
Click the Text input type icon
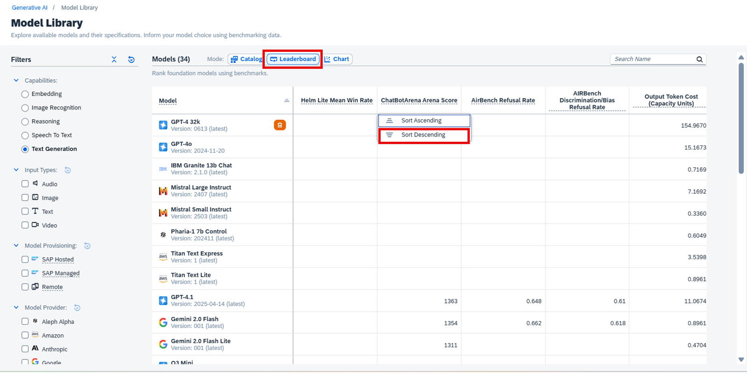(x=35, y=211)
